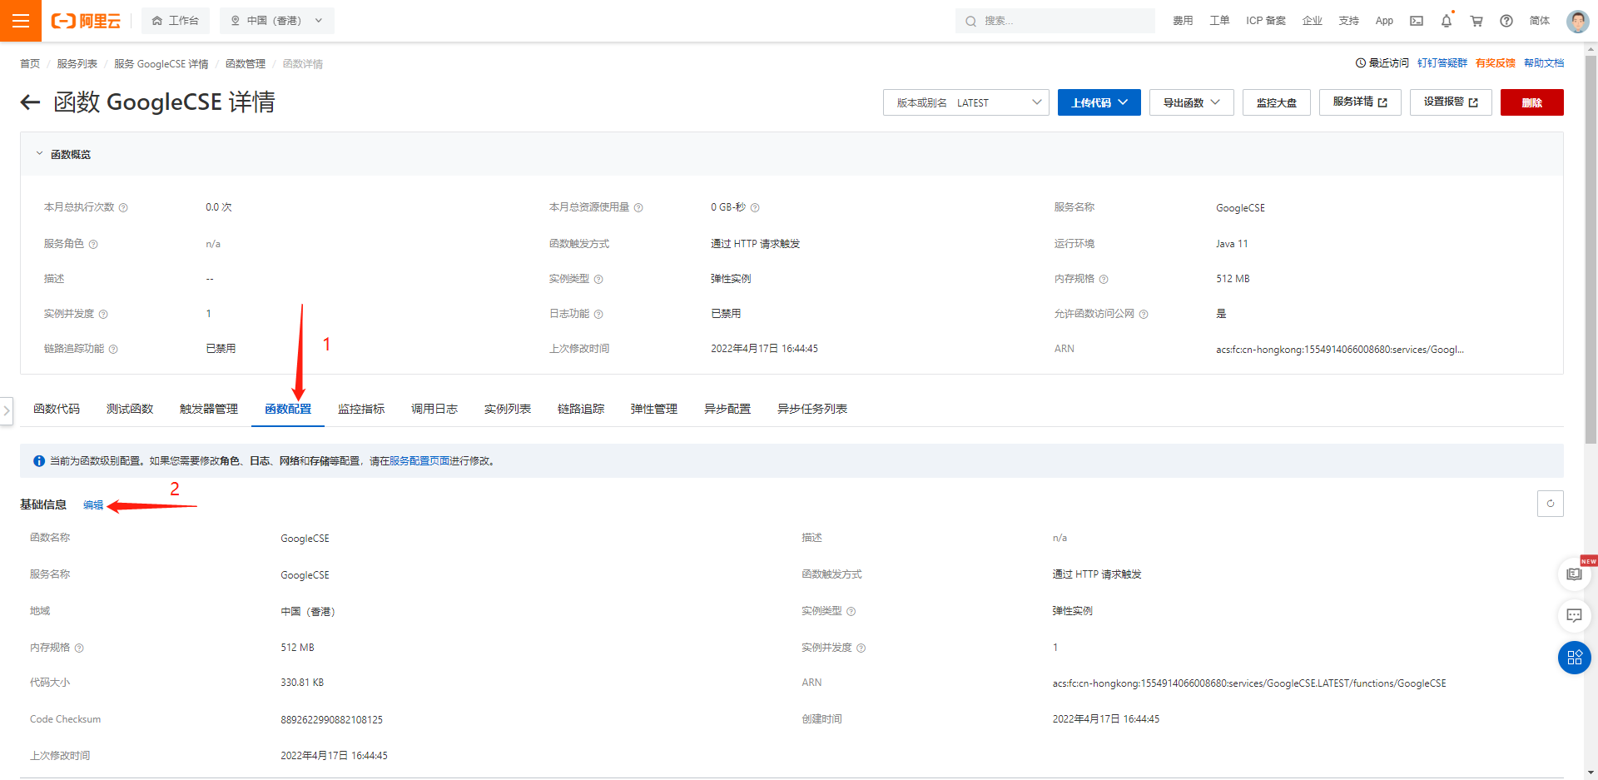The height and width of the screenshot is (780, 1598).
Task: Show help for 链路追踪功能
Action: coord(113,350)
